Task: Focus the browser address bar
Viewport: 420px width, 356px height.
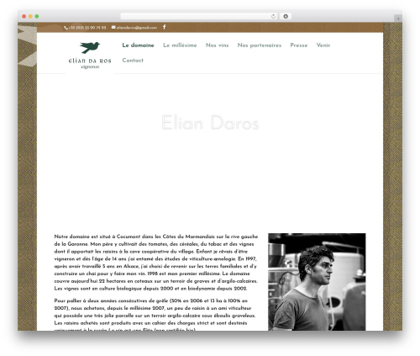Action: [x=199, y=16]
